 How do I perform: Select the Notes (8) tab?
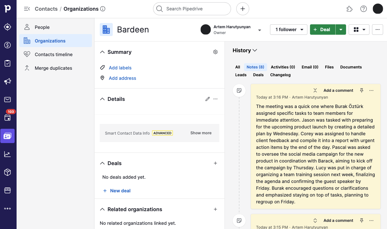pos(255,67)
